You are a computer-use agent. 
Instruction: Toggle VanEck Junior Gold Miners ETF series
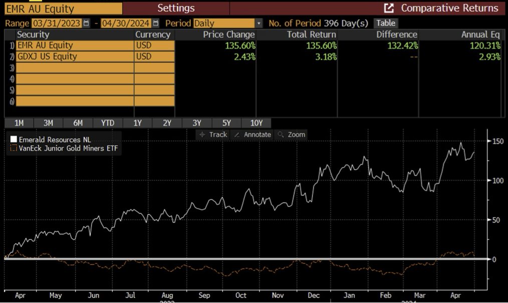tap(14, 148)
